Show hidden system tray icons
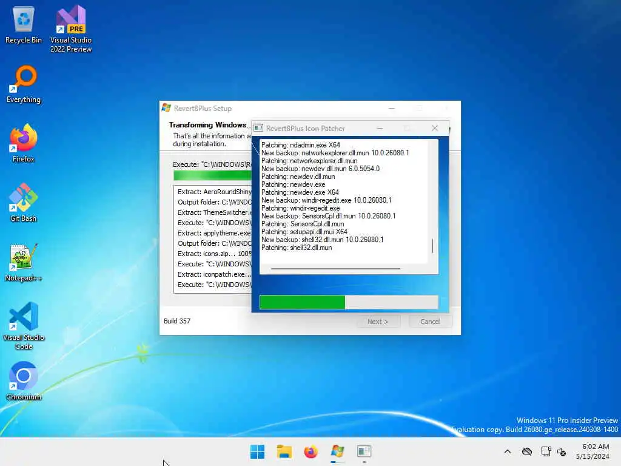 [x=508, y=451]
